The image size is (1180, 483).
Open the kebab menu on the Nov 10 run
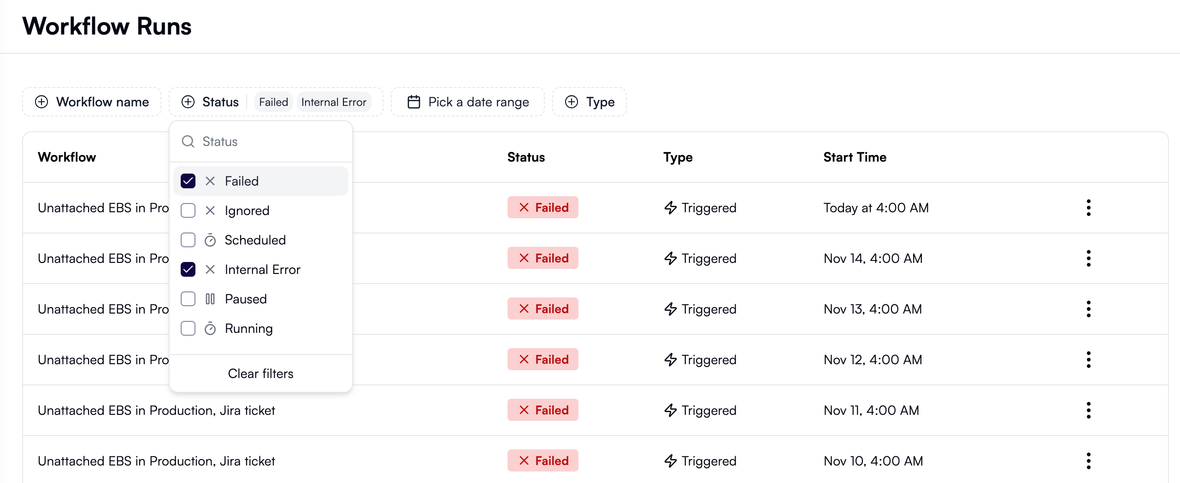click(1089, 460)
